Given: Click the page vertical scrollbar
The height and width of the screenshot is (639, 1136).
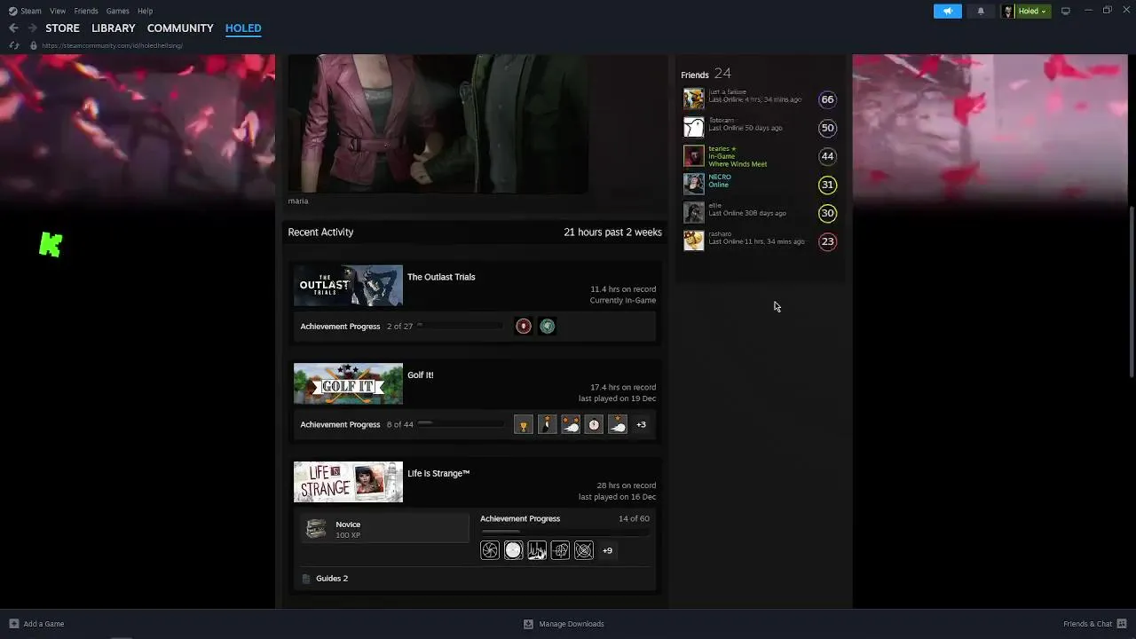Looking at the screenshot, I should pyautogui.click(x=1132, y=291).
